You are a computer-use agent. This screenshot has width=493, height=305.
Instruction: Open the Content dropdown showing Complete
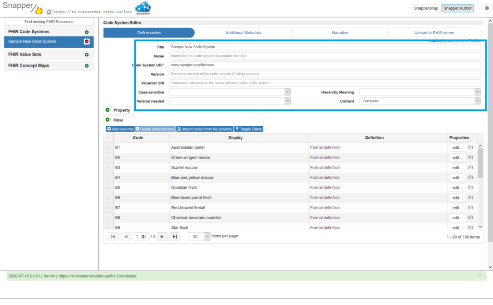420,101
